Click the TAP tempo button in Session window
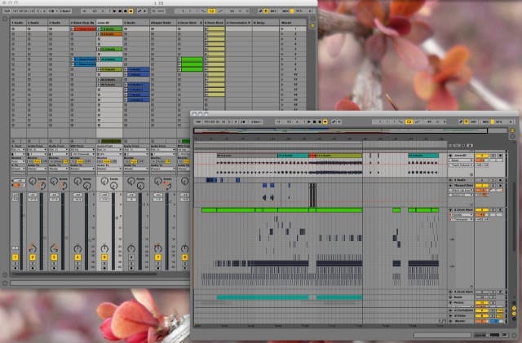Viewport: 522px width, 343px height. (x=7, y=11)
